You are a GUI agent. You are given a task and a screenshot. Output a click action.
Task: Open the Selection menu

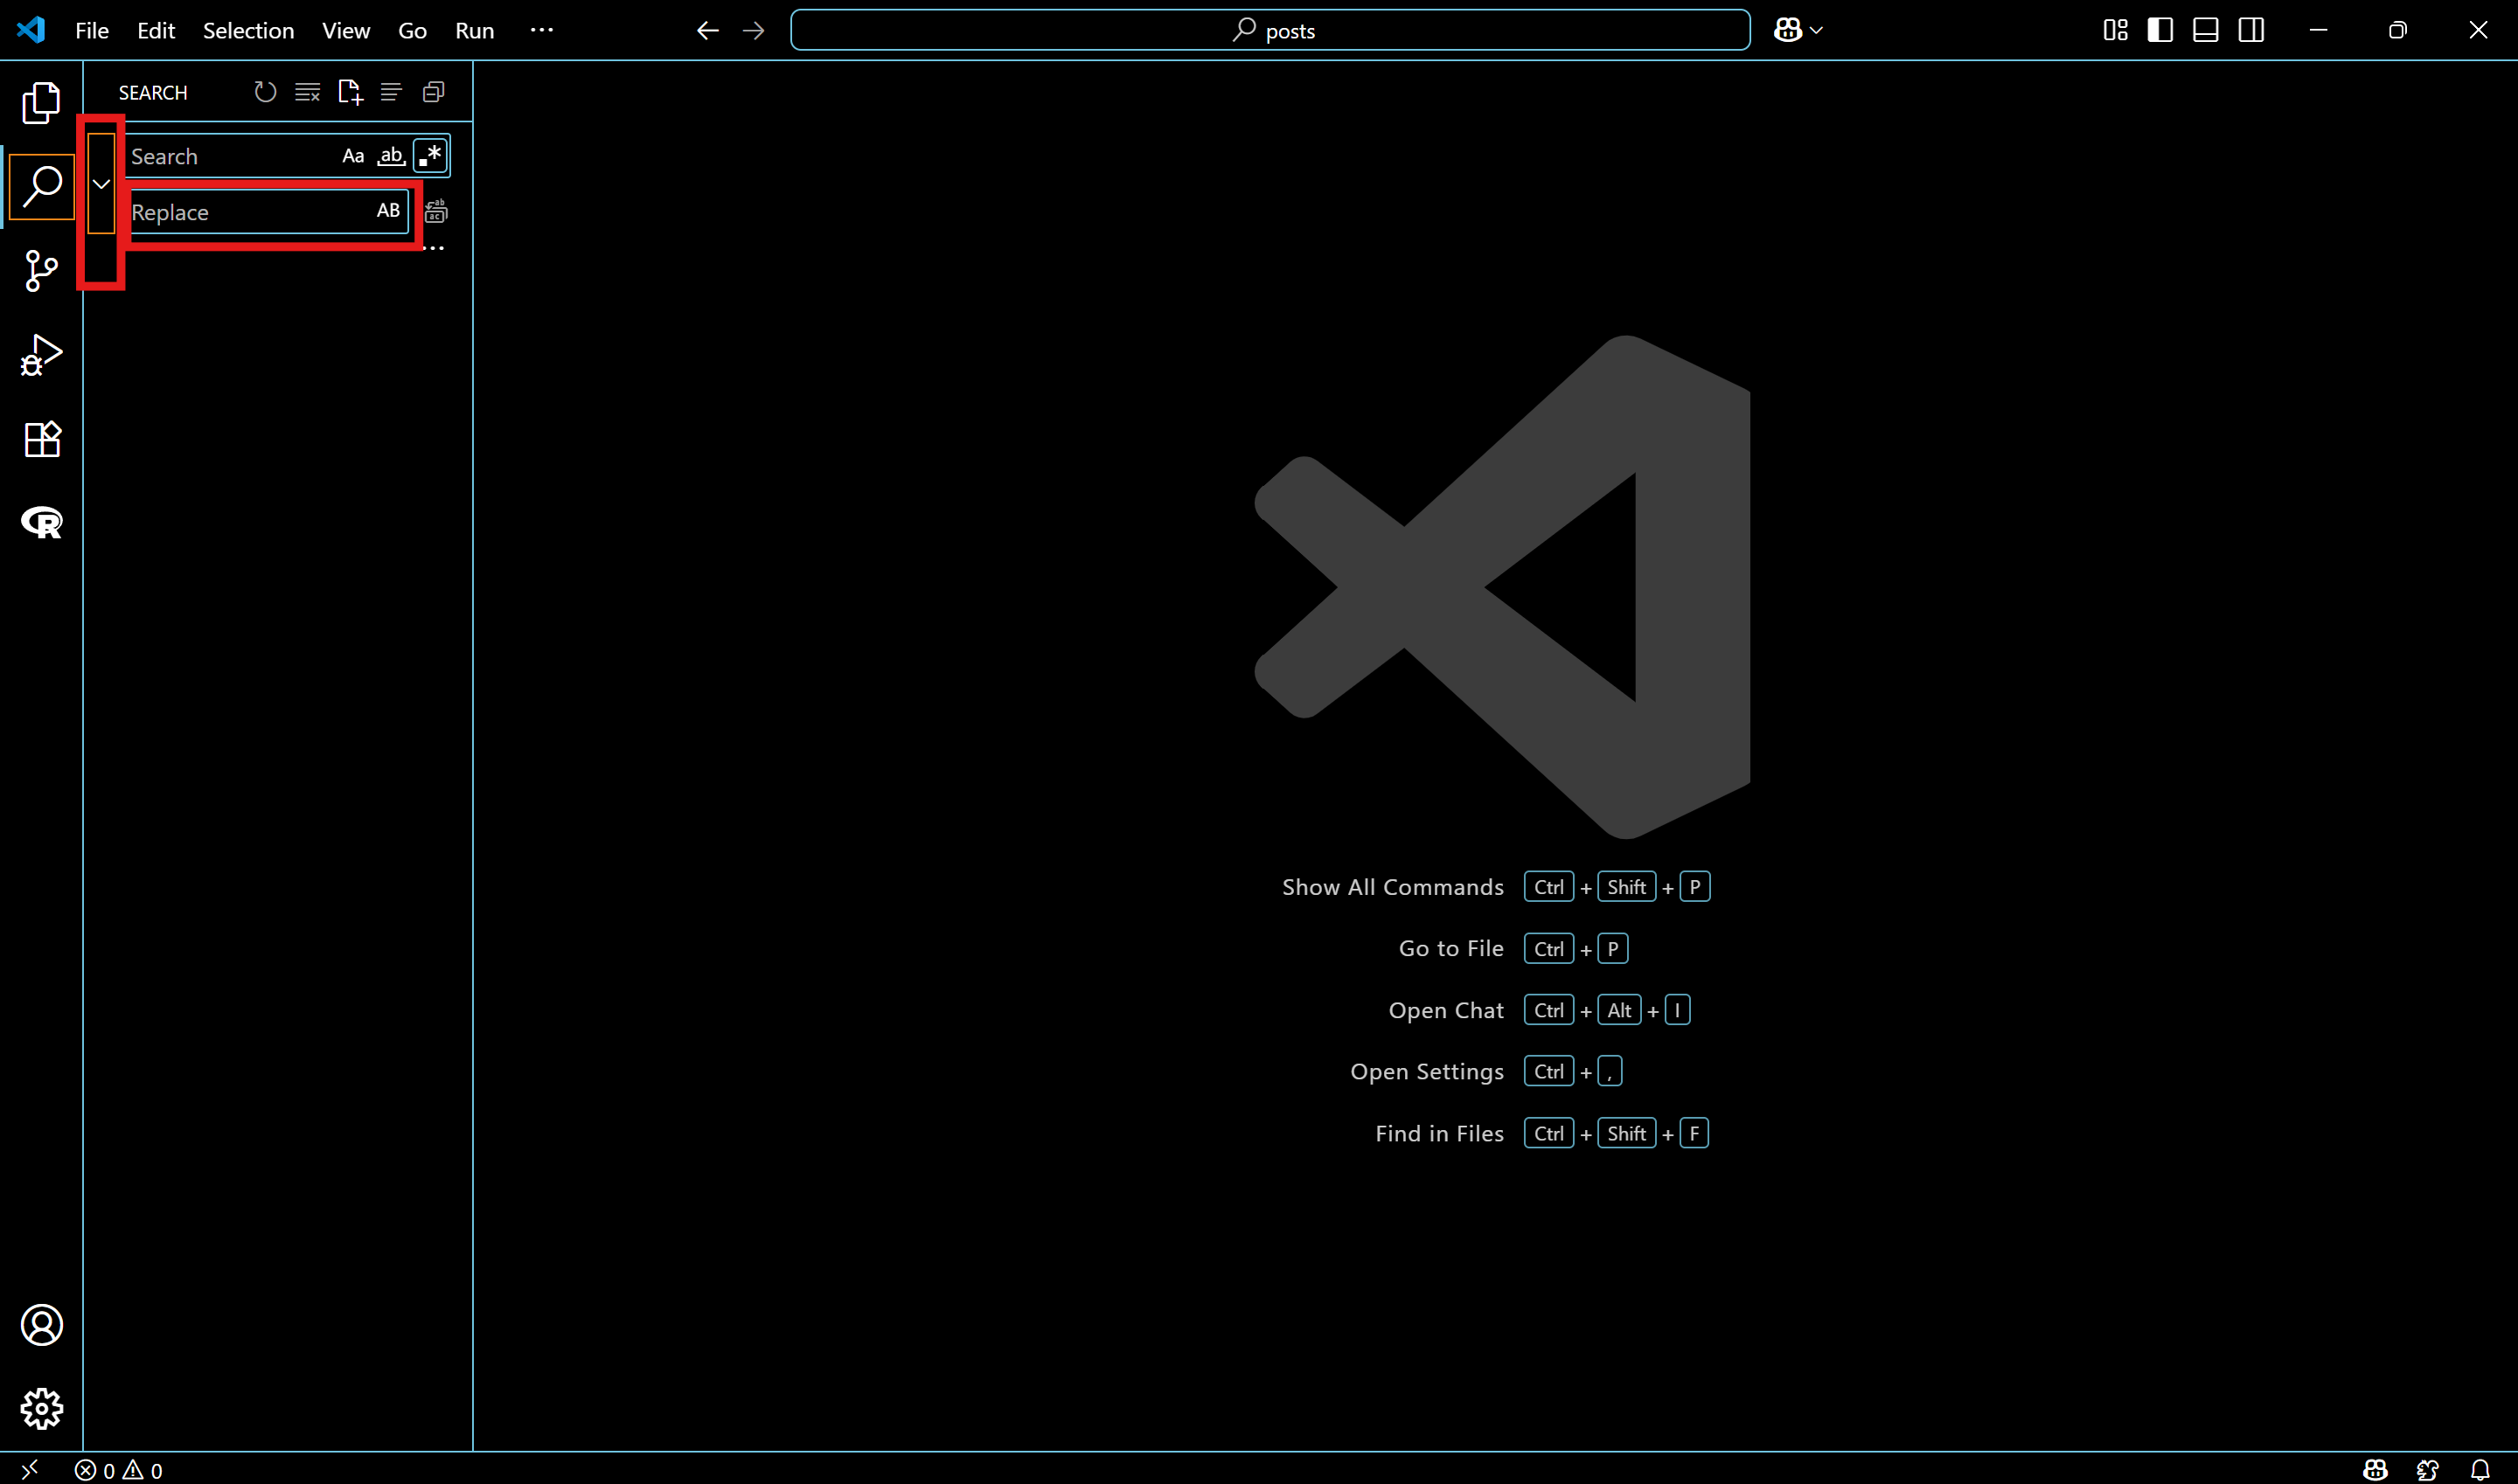tap(248, 30)
